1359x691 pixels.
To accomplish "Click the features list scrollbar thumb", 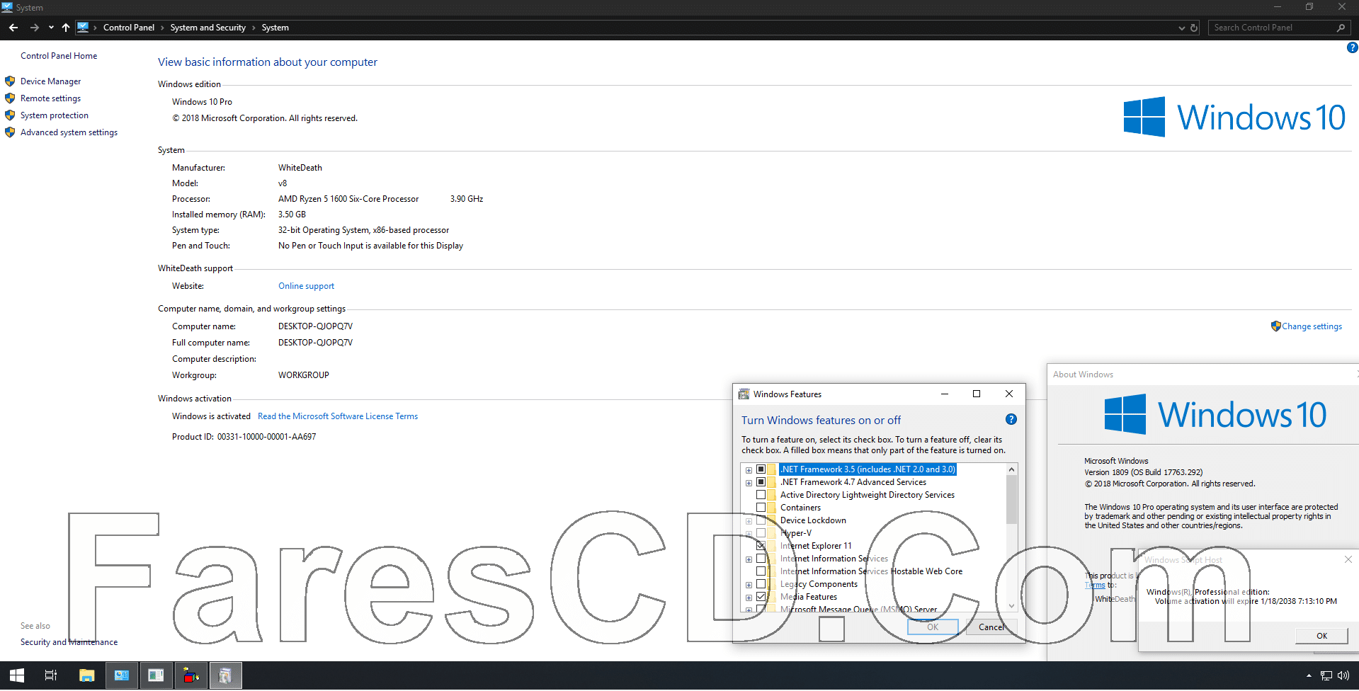I will click(1011, 500).
